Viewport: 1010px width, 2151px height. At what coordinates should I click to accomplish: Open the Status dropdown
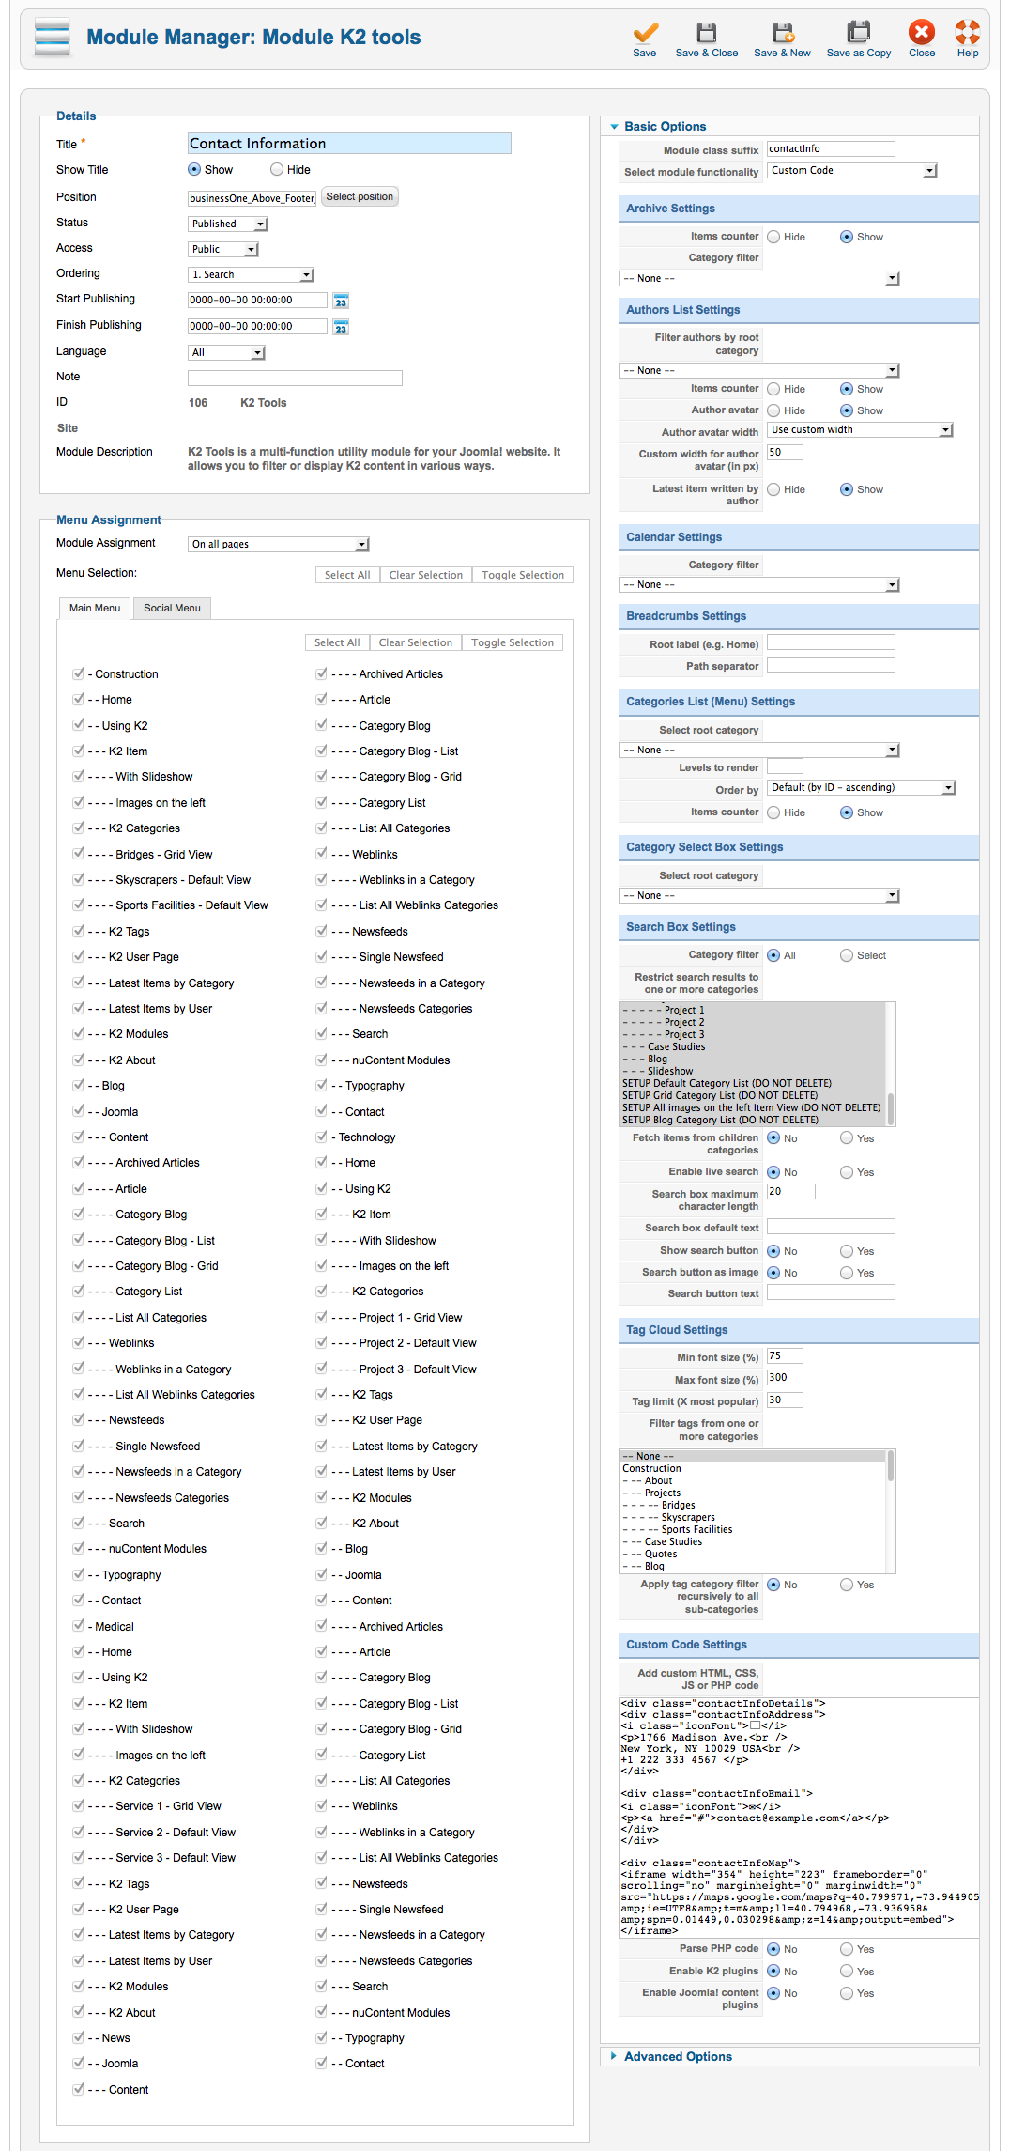coord(228,224)
